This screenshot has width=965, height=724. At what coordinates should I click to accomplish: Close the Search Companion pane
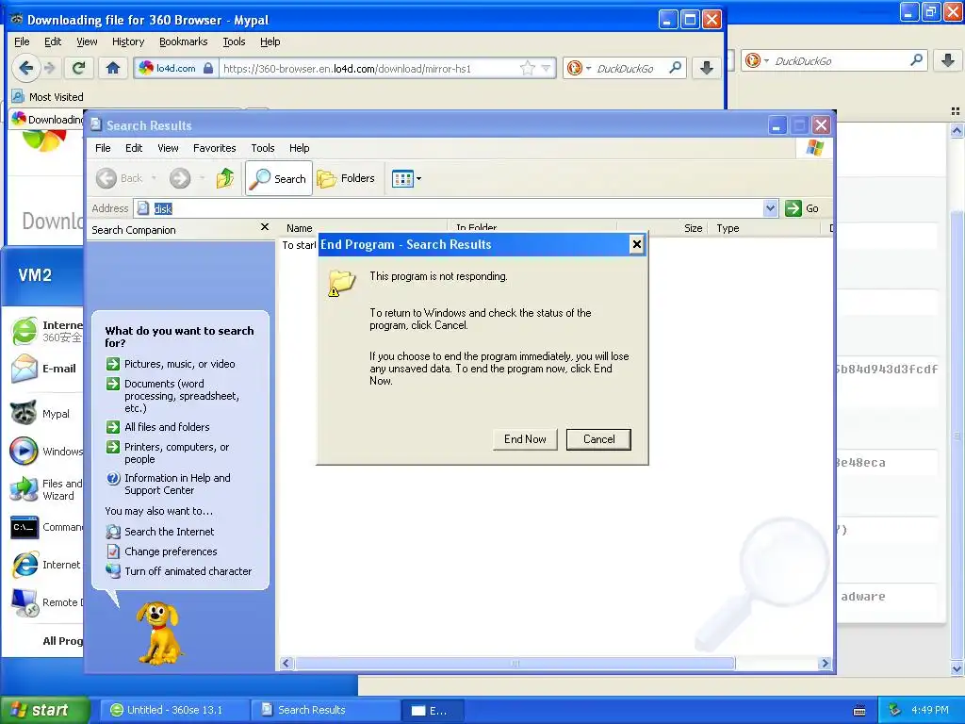coord(265,227)
